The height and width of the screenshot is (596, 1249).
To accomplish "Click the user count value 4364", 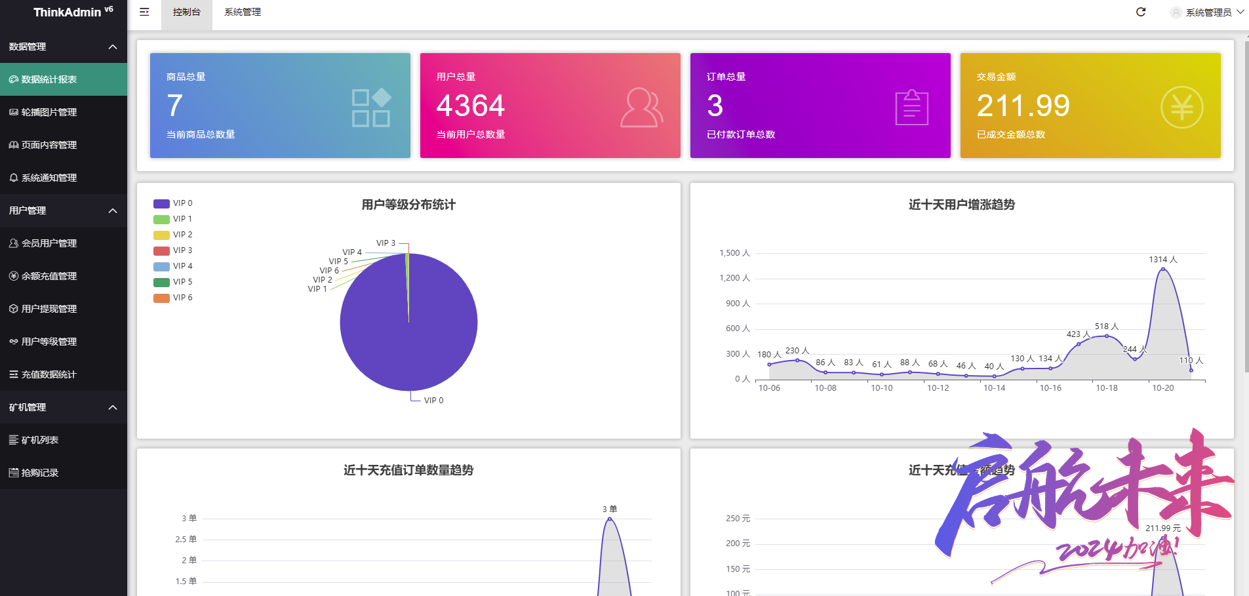I will coord(471,106).
